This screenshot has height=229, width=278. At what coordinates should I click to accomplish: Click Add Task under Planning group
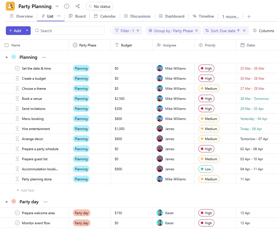pos(25,190)
